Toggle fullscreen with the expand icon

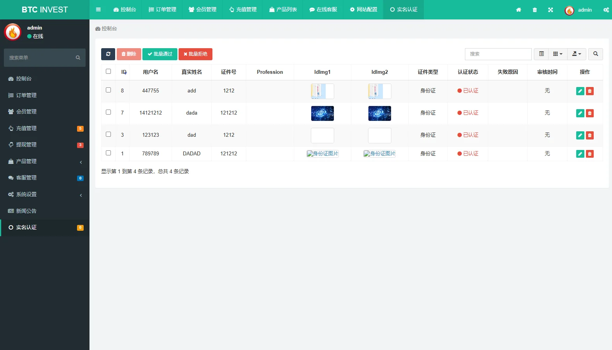pos(551,10)
